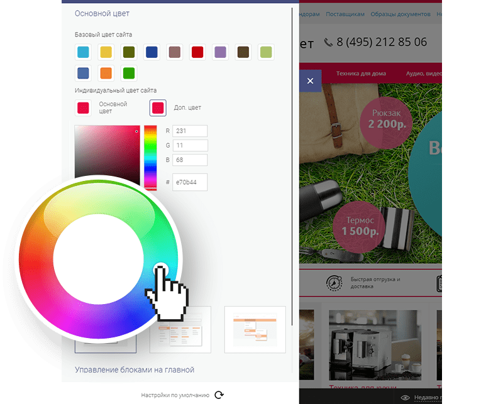Image resolution: width=503 pixels, height=404 pixels.
Task: Select the brown base color swatch
Action: 243,52
